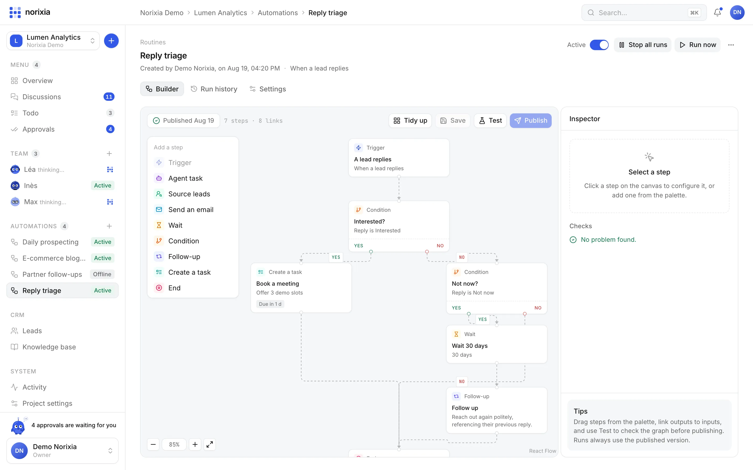Select the Follow-up palette step
Image resolution: width=753 pixels, height=470 pixels.
[193, 256]
